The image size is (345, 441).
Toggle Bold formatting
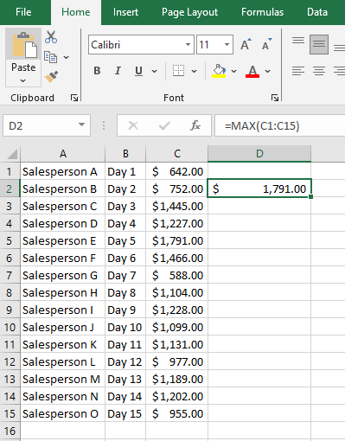(x=97, y=71)
